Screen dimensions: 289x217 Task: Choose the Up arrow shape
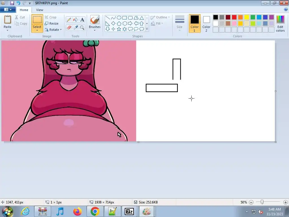142,23
